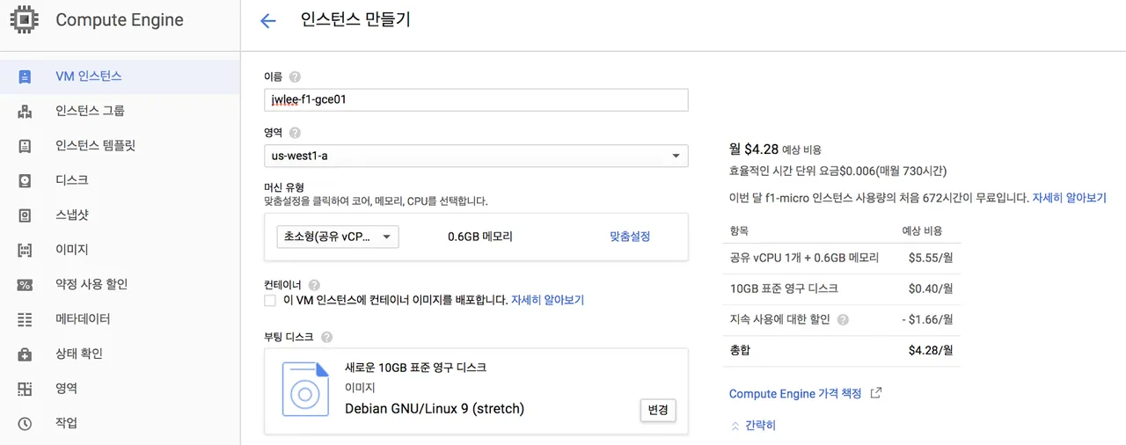1126x445 pixels.
Task: Click the 변경 button for boot disk
Action: coord(658,410)
